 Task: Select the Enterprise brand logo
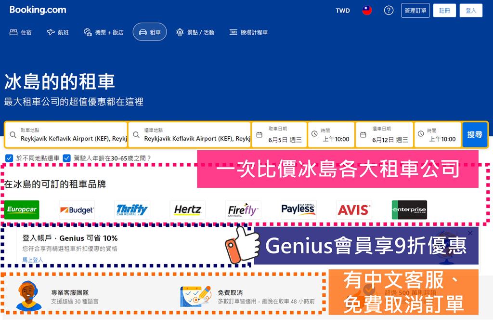click(x=409, y=210)
